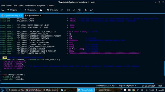This screenshot has width=165, height=92.
Task: Open the Справка menu
Action: click(x=51, y=6)
